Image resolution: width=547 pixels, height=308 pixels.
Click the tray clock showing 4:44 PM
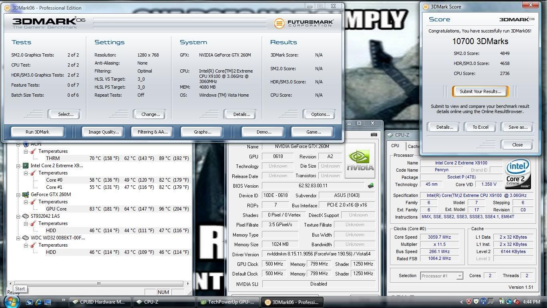point(531,302)
